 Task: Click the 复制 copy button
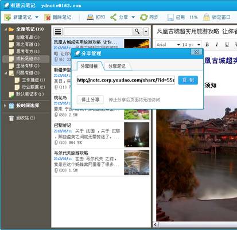click(x=188, y=80)
